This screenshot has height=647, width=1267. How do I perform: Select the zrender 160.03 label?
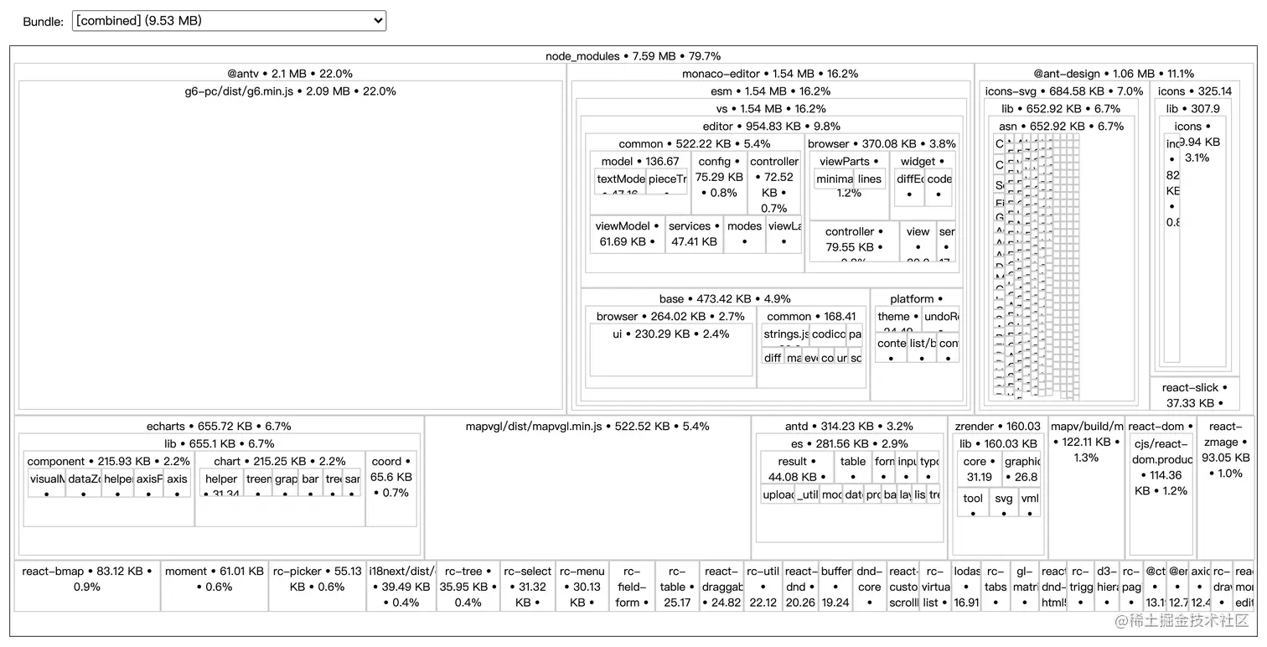[997, 427]
